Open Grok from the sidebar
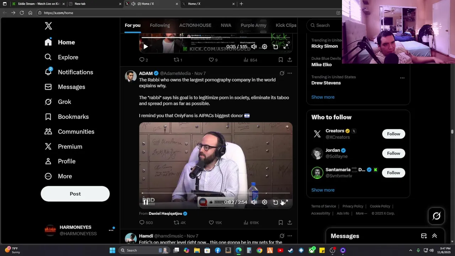 (x=58, y=102)
